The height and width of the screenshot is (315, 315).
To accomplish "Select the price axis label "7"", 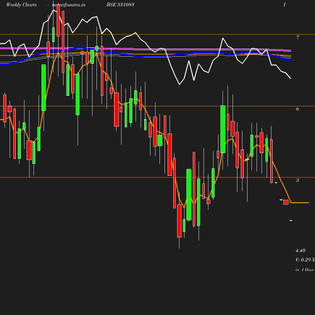I will (298, 37).
